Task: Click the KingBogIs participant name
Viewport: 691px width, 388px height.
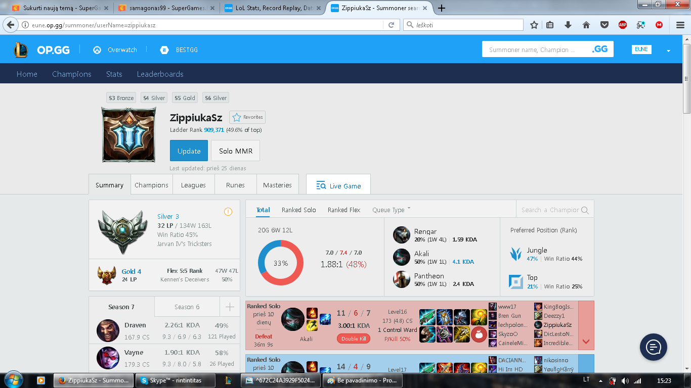Action: click(x=559, y=307)
